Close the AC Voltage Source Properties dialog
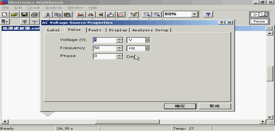275x131 pixels. coord(229,23)
